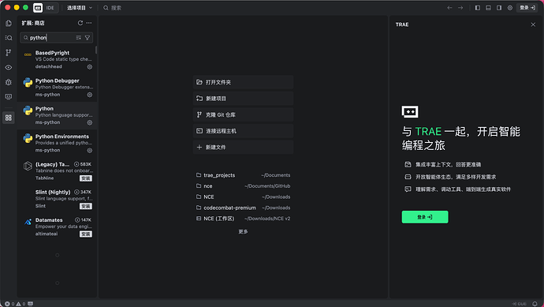Go forward with the right navigation arrow
This screenshot has width=544, height=307.
click(x=460, y=8)
